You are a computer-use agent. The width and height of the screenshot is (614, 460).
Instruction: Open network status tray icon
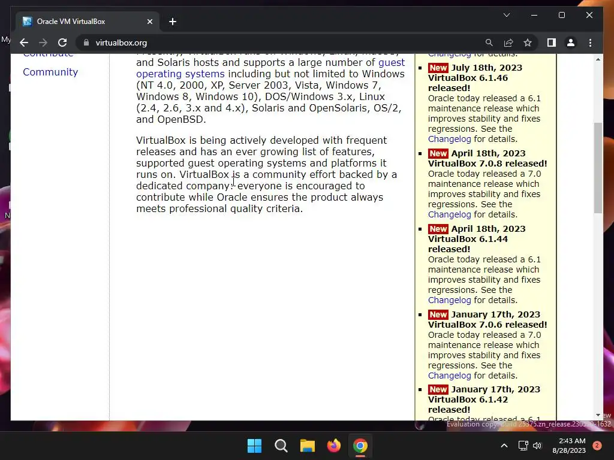(x=523, y=446)
